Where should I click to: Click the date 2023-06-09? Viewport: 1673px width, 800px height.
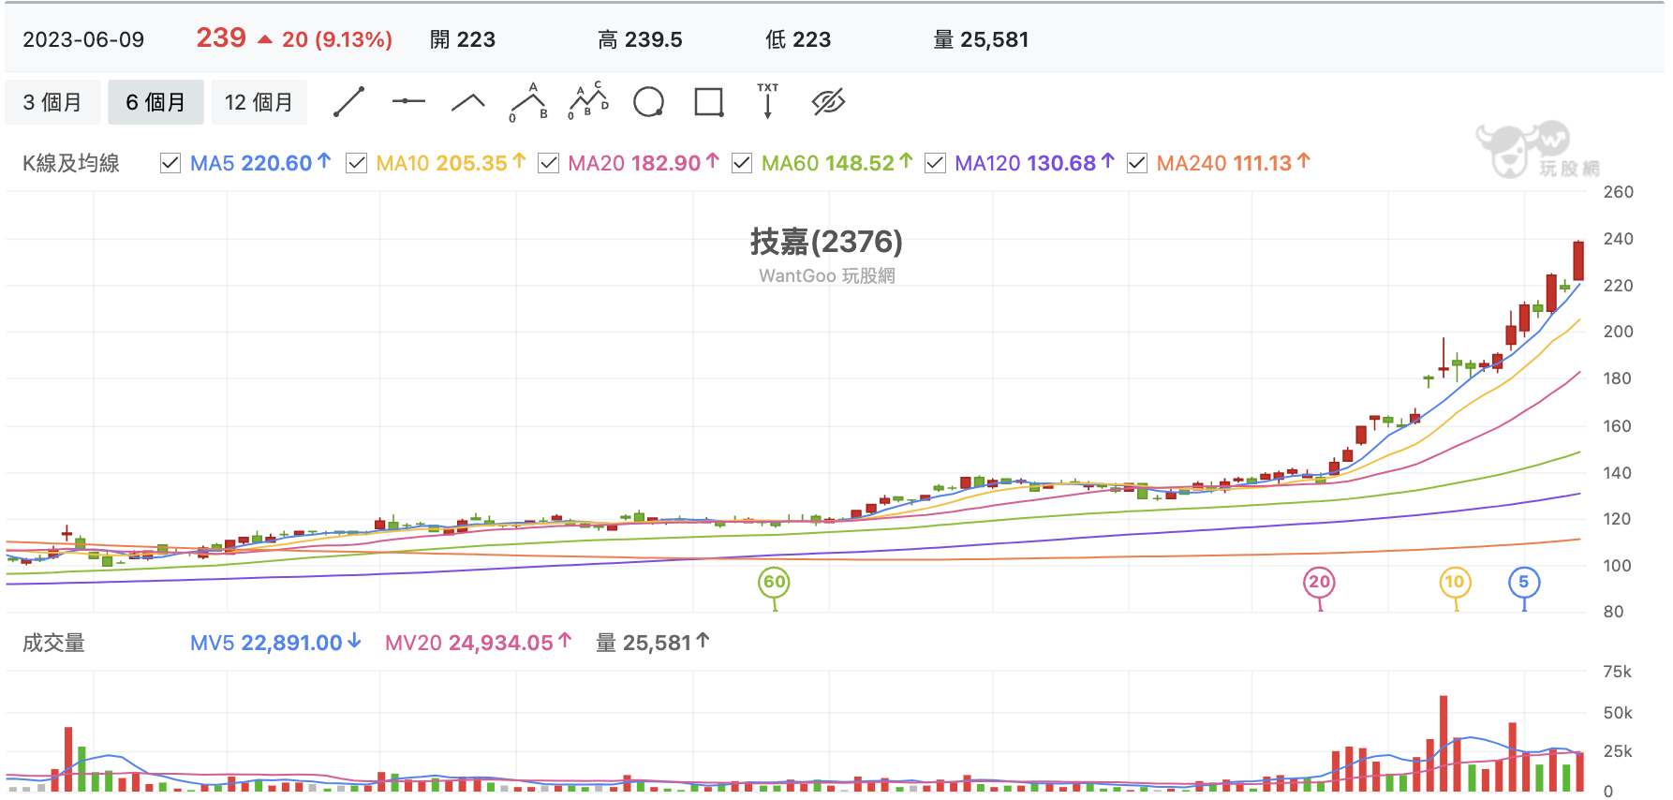(x=83, y=39)
